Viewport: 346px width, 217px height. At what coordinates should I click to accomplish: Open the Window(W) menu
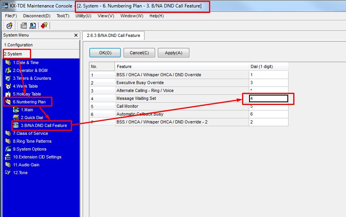(132, 16)
